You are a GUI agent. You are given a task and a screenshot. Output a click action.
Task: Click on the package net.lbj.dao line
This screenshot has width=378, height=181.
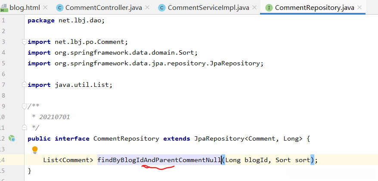coord(66,21)
